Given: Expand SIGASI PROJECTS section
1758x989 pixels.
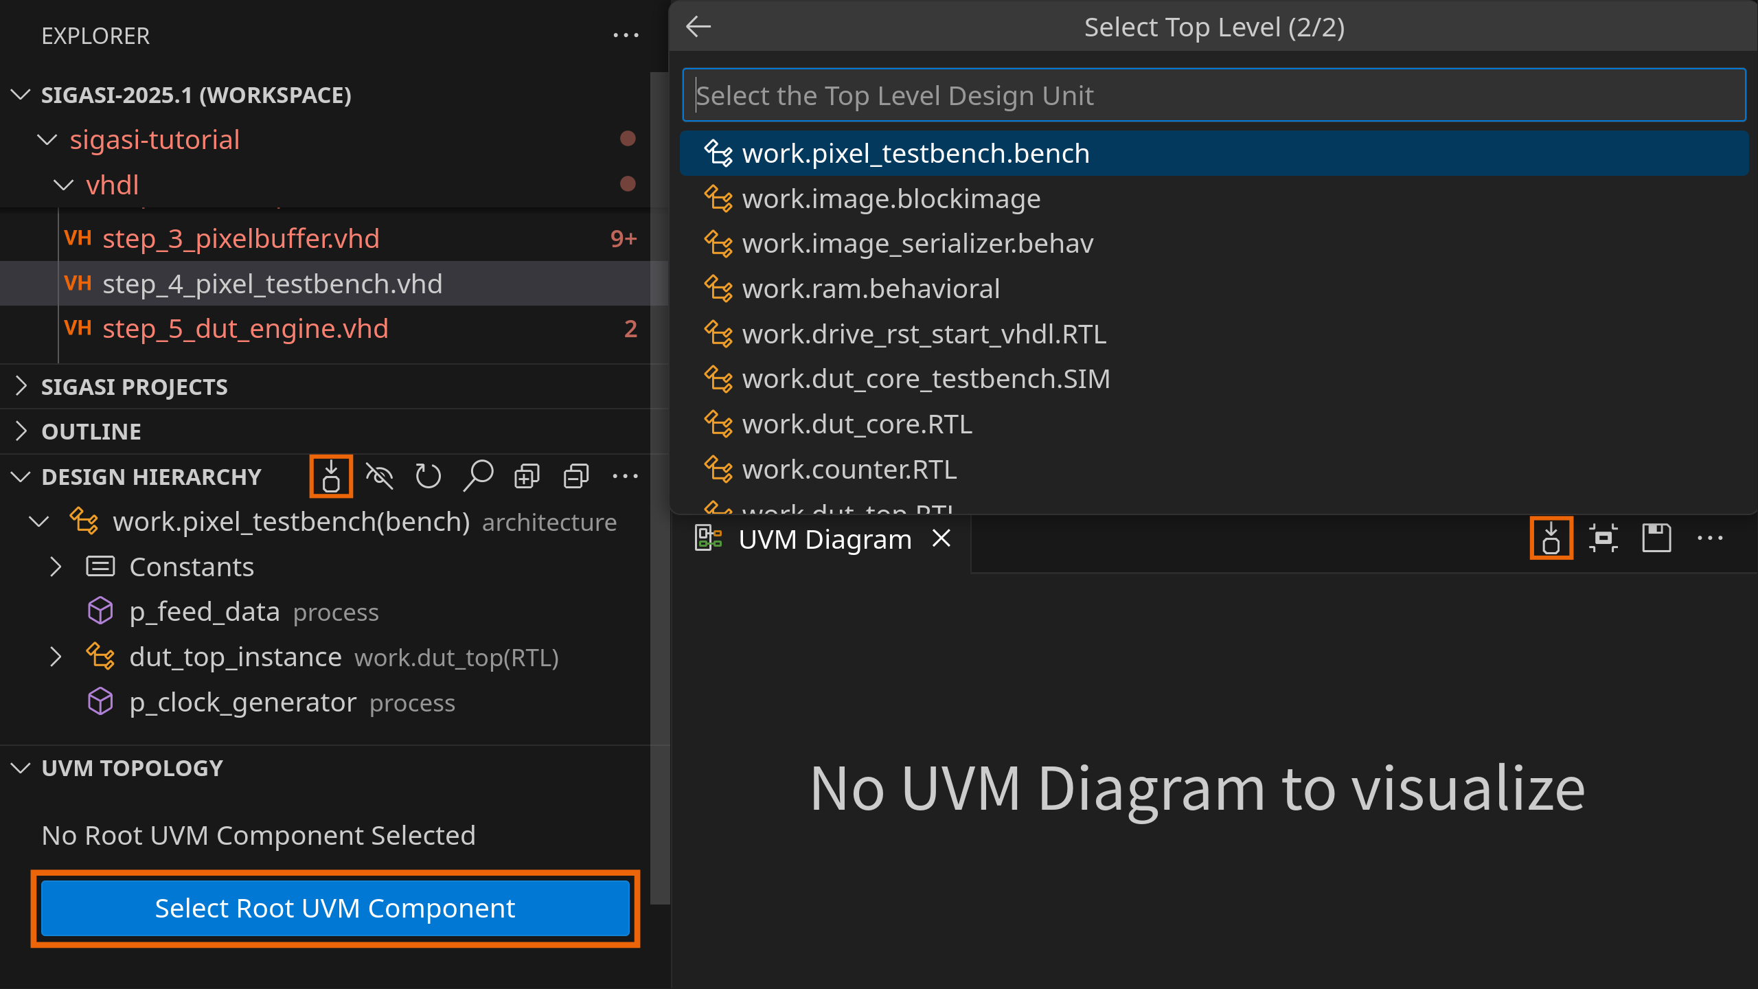Looking at the screenshot, I should [21, 386].
